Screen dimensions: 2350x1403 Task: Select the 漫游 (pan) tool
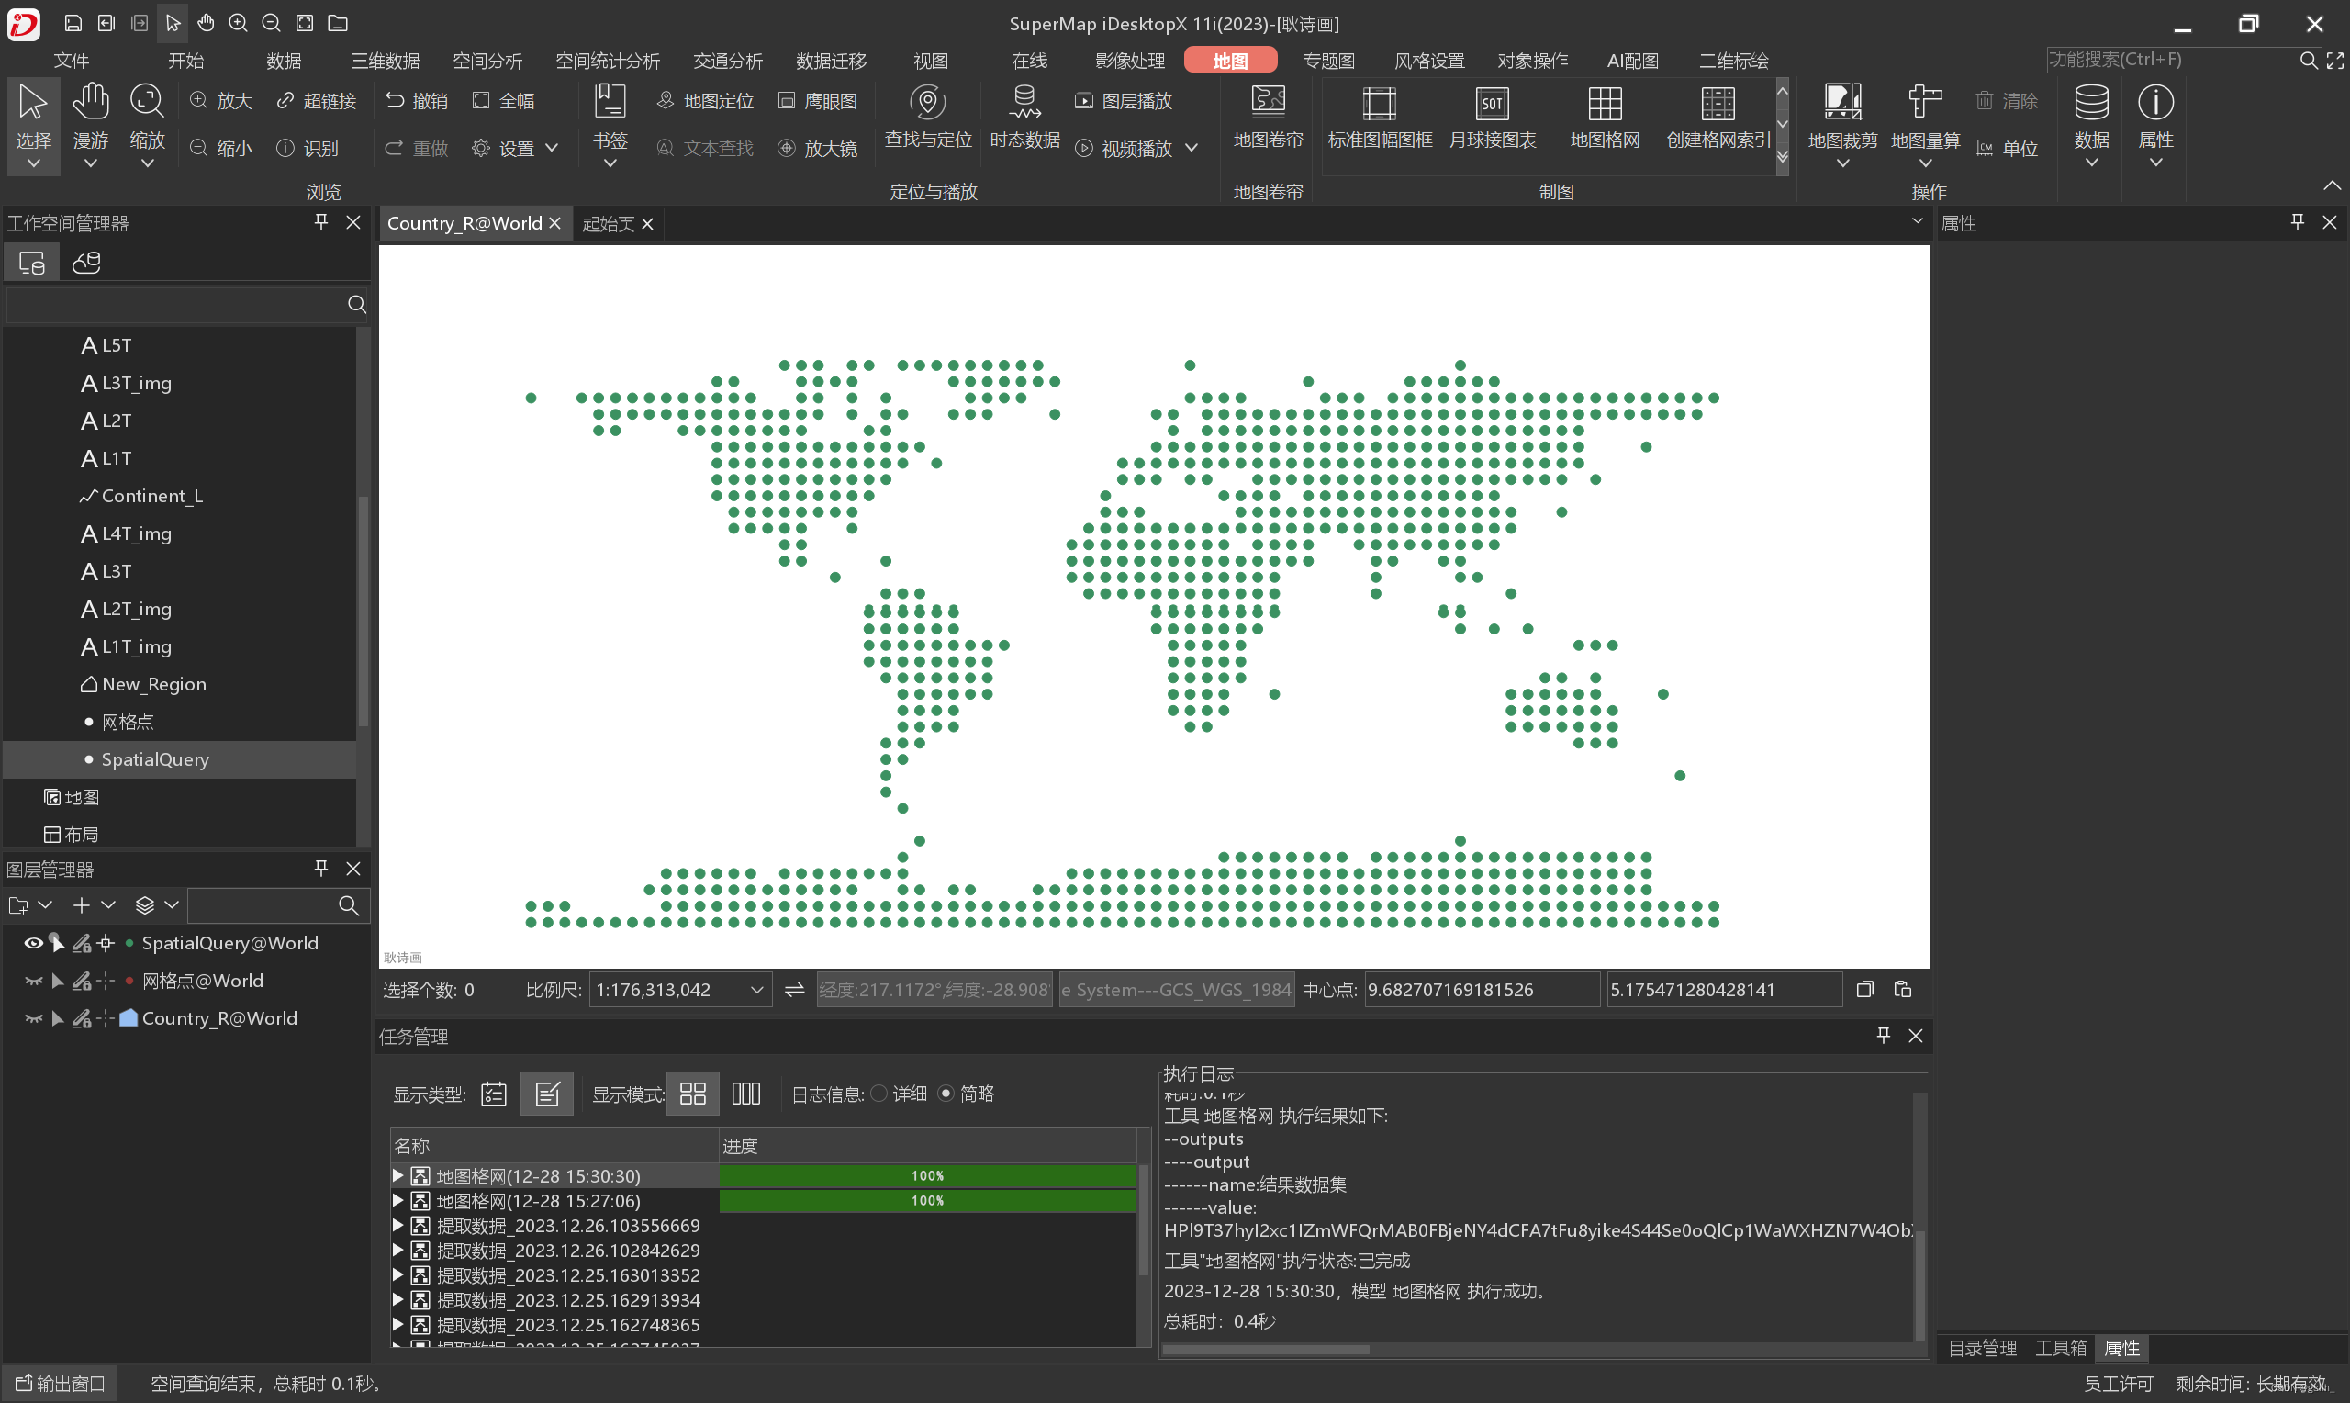[90, 123]
